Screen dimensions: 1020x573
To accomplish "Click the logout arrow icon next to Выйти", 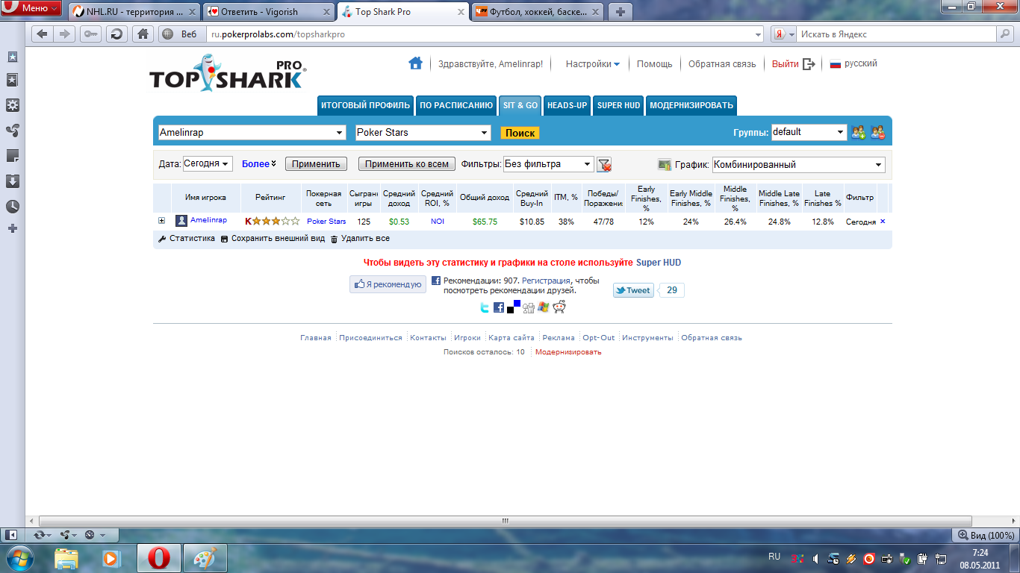I will pyautogui.click(x=809, y=64).
